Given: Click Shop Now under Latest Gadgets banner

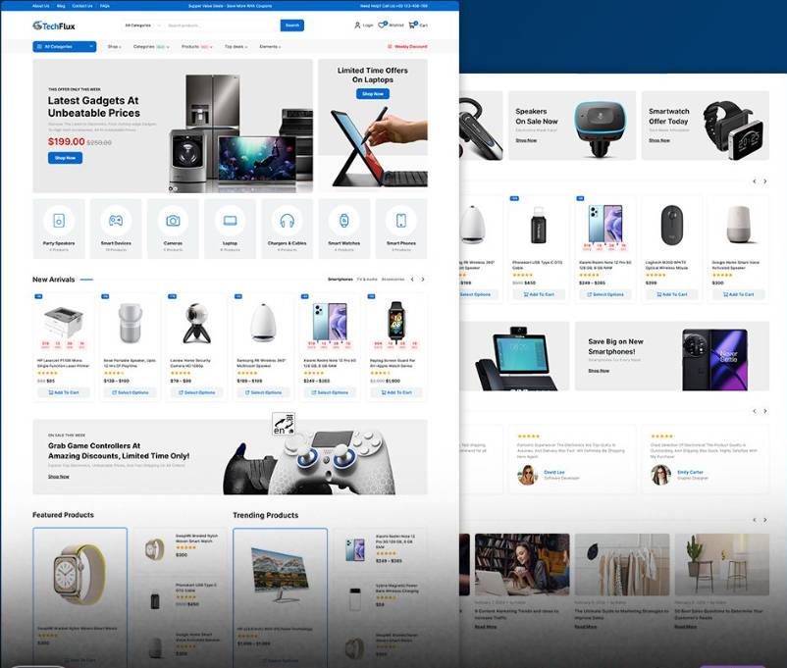Looking at the screenshot, I should point(65,158).
